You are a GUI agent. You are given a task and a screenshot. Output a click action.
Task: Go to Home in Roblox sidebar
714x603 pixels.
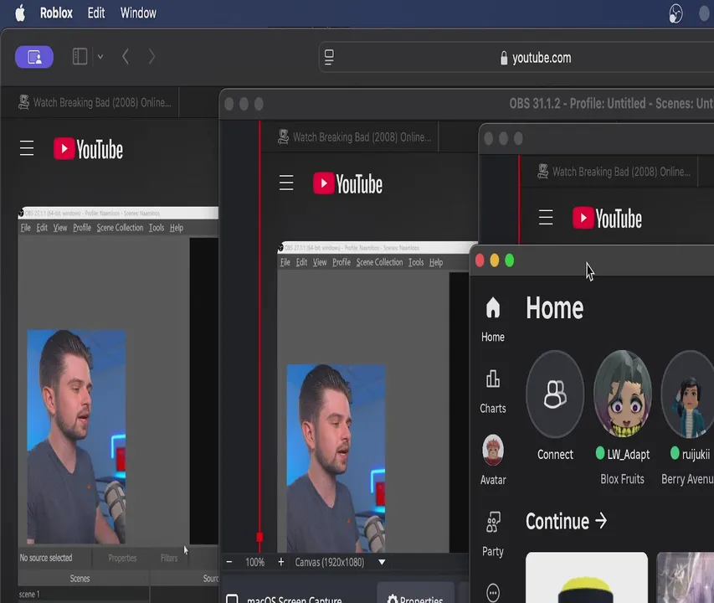[x=493, y=320]
